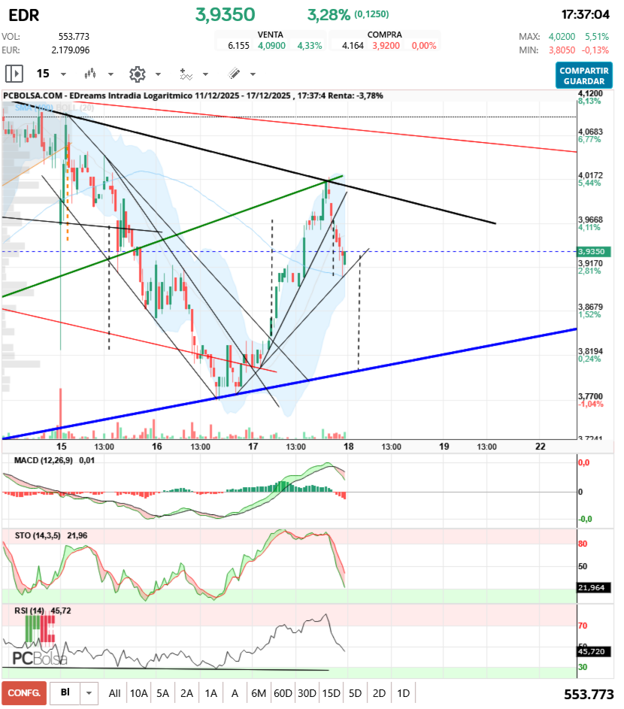The image size is (624, 709).
Task: Open the chart settings gear icon
Action: tap(138, 74)
